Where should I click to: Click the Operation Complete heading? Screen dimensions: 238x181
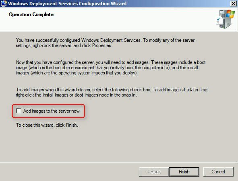point(31,14)
